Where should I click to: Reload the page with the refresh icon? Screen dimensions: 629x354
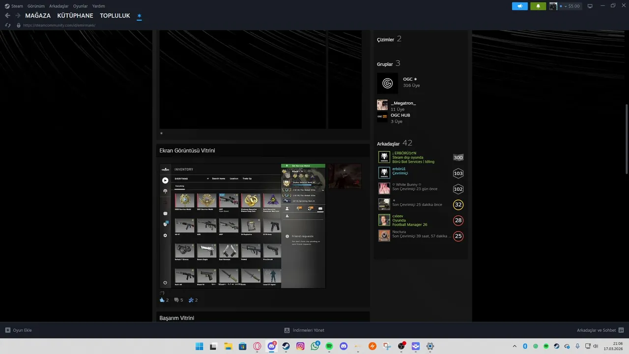(x=8, y=25)
